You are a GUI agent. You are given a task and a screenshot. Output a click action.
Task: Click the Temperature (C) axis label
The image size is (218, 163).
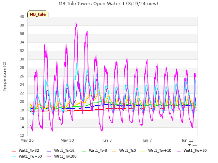pos(4,76)
